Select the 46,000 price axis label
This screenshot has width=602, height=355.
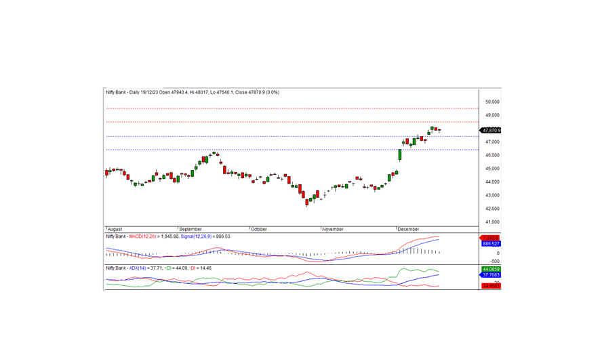coord(492,155)
